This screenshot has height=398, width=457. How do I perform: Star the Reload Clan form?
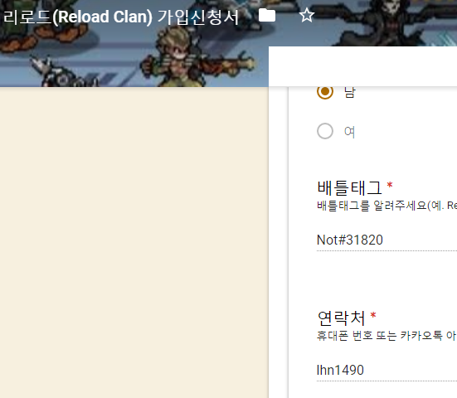tap(307, 16)
